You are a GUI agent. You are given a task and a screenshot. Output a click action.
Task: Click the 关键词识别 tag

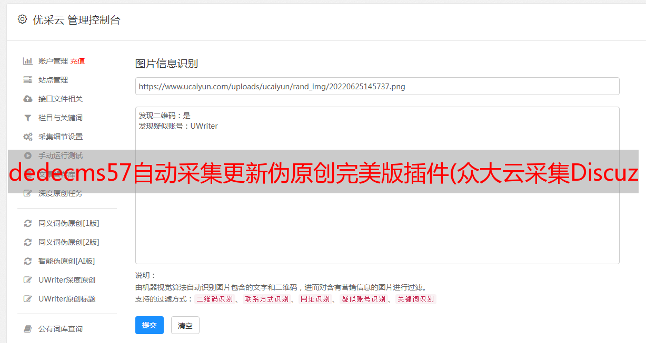point(416,299)
